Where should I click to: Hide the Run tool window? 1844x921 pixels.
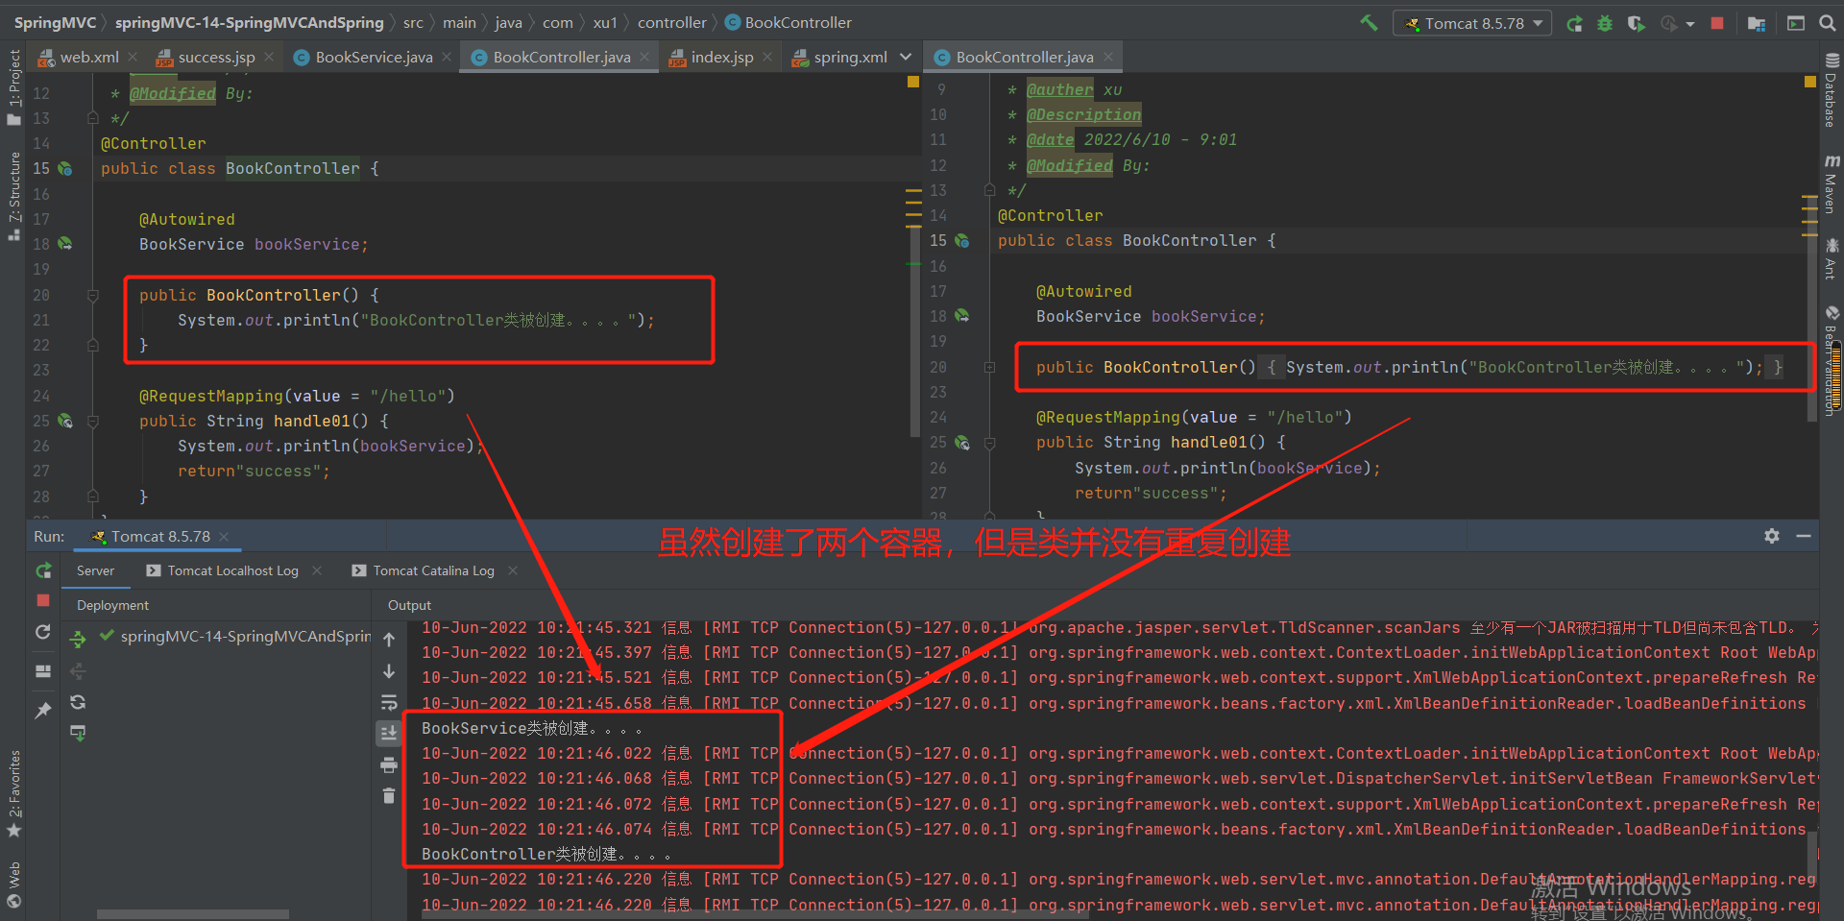click(1804, 536)
